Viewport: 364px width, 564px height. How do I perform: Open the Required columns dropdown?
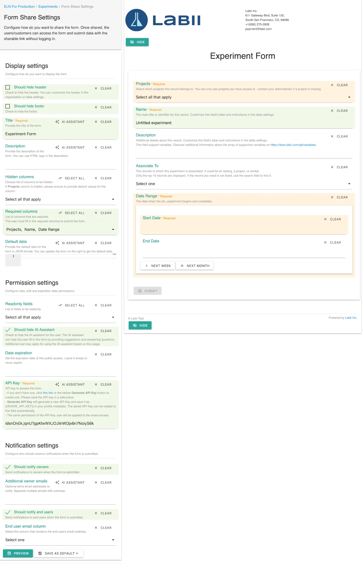coord(60,230)
